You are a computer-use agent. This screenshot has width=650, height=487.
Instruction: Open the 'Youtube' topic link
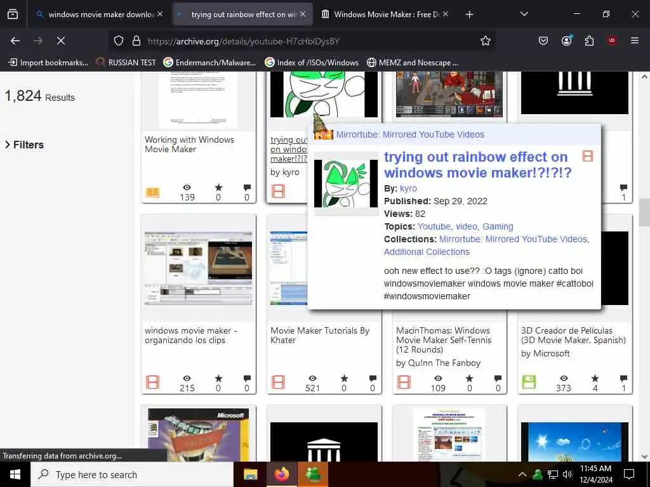(434, 226)
